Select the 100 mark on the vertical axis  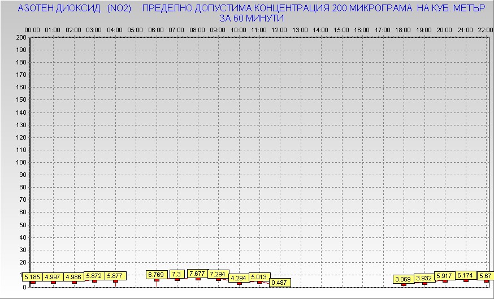click(21, 162)
